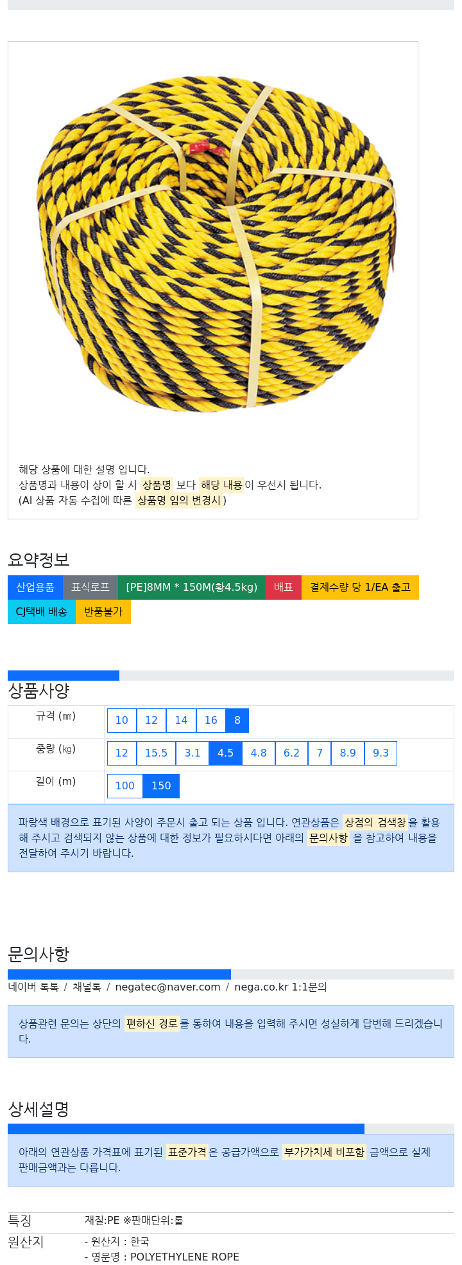Click the red 배표 badge
Screen dimensions: 462x1265
[x=284, y=588]
